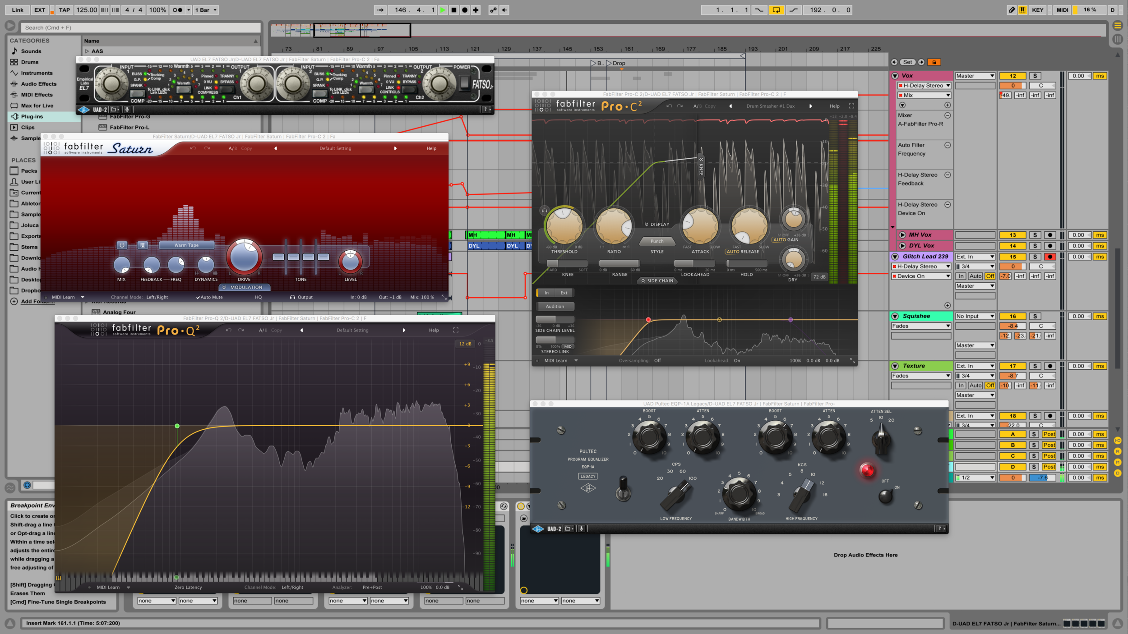Fold the Vox track

pyautogui.click(x=895, y=76)
